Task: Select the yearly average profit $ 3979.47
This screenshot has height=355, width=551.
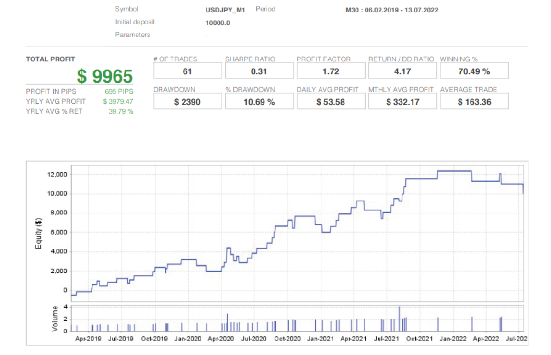Action: coord(118,101)
